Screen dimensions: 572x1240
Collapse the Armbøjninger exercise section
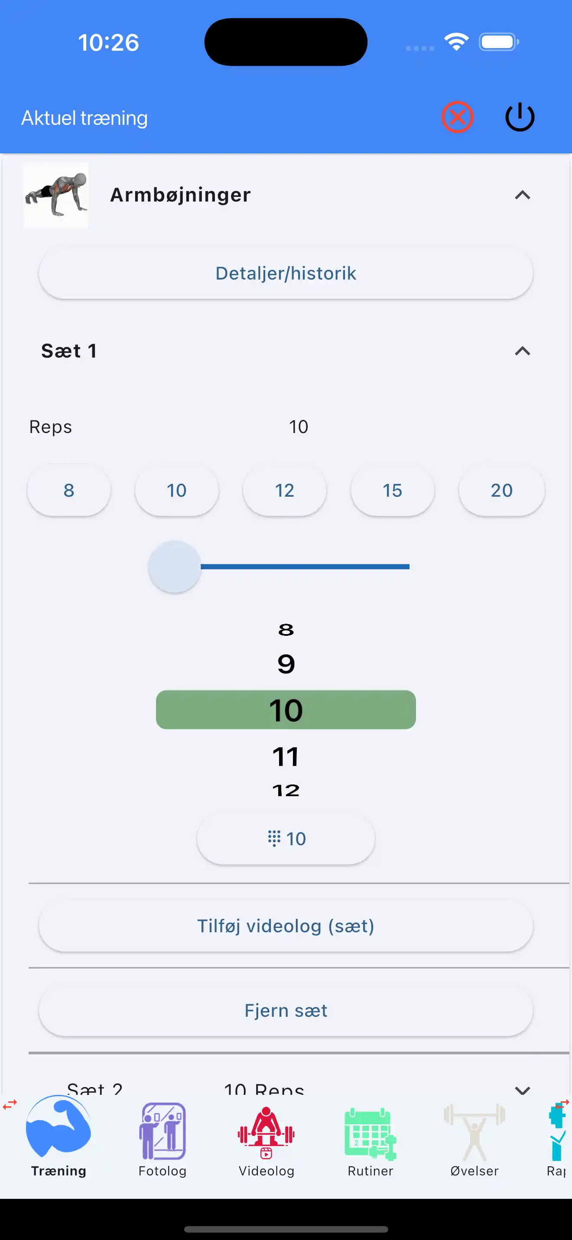(x=522, y=195)
